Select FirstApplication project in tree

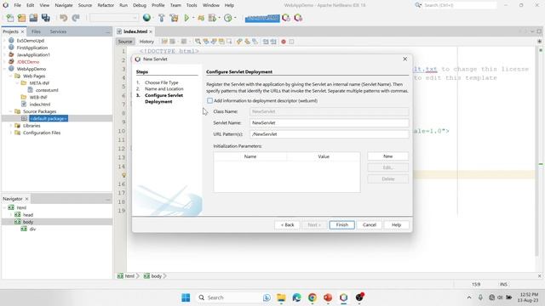(32, 48)
